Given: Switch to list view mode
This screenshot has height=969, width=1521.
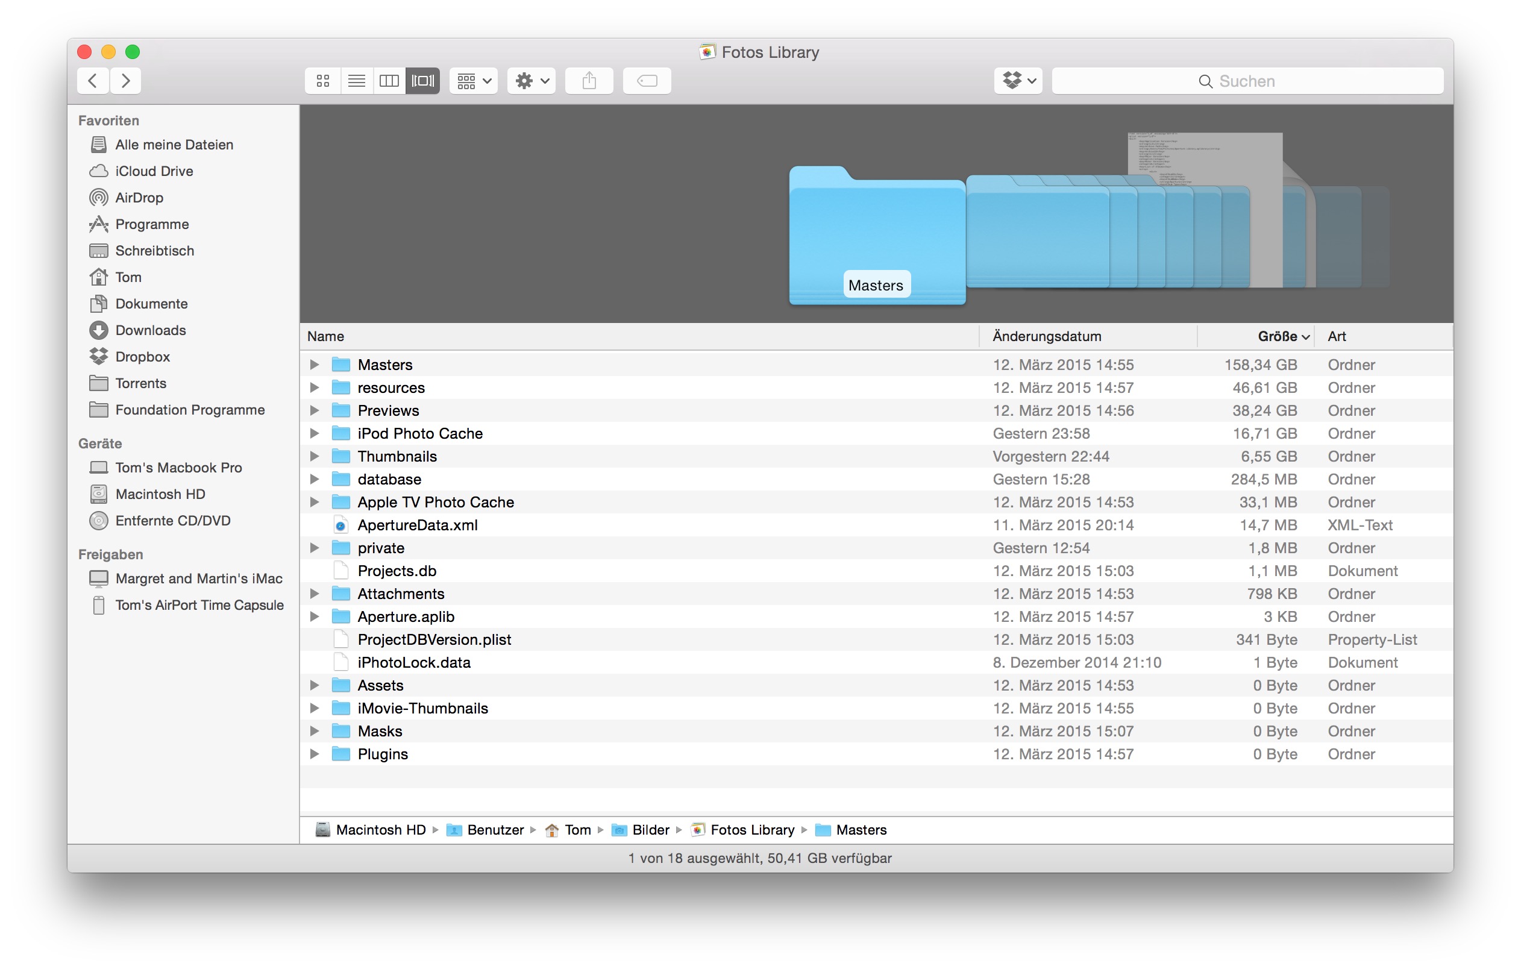Looking at the screenshot, I should click(356, 81).
